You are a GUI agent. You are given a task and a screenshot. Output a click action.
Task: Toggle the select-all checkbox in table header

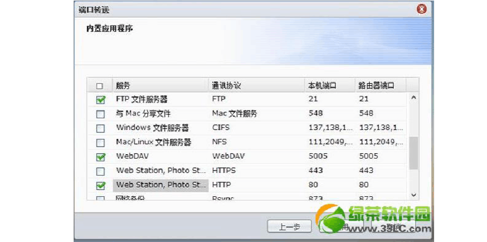pos(100,86)
